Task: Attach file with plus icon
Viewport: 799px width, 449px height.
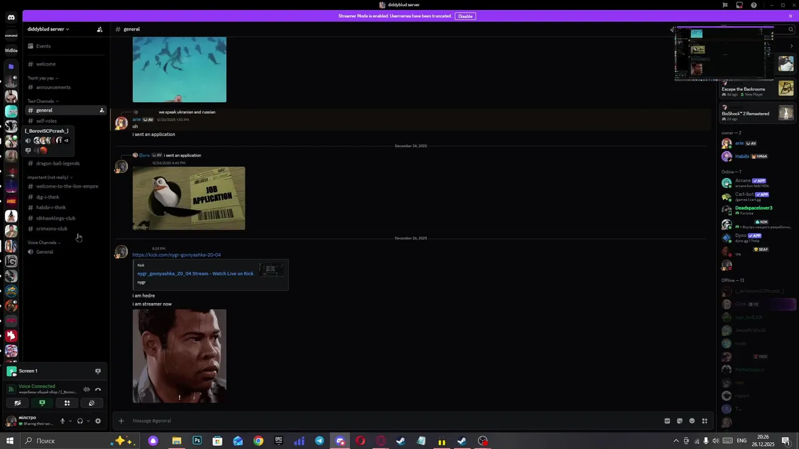Action: 121,421
